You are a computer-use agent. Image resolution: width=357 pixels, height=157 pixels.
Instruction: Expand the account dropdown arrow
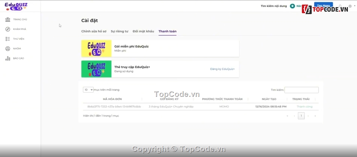coord(354,6)
